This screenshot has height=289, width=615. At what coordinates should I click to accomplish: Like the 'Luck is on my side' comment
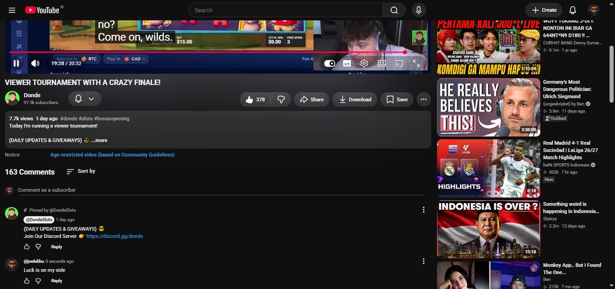(x=27, y=280)
